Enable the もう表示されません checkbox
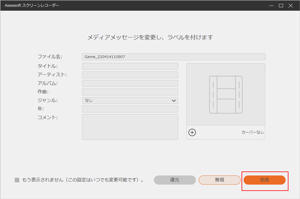300x199 pixels. coord(17,180)
